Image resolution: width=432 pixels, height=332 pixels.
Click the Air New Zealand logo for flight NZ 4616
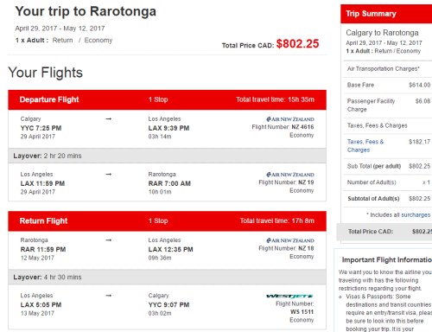[x=290, y=119]
